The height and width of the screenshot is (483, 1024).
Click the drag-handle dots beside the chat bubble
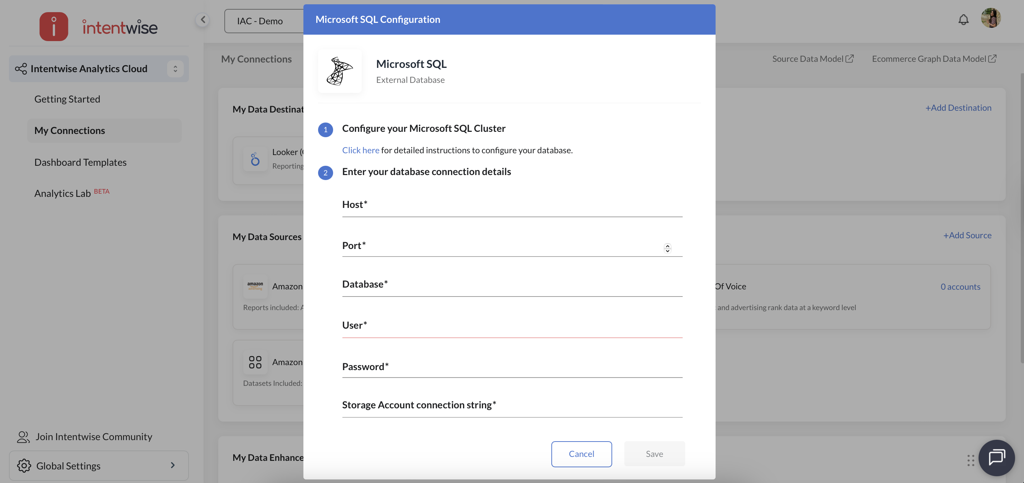point(971,460)
